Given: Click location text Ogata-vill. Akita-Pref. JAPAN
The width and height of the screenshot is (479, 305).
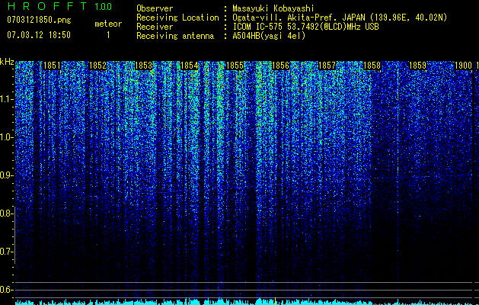Looking at the screenshot, I should [x=299, y=18].
